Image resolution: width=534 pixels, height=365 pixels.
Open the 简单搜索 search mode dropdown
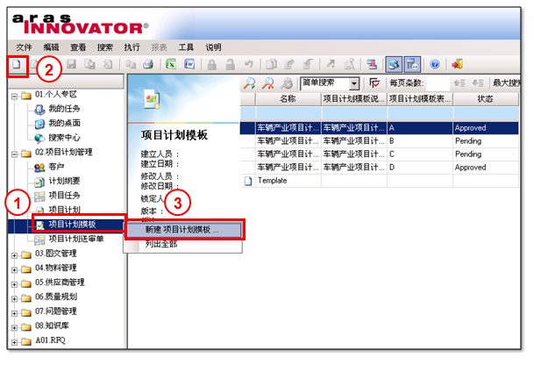(x=354, y=83)
